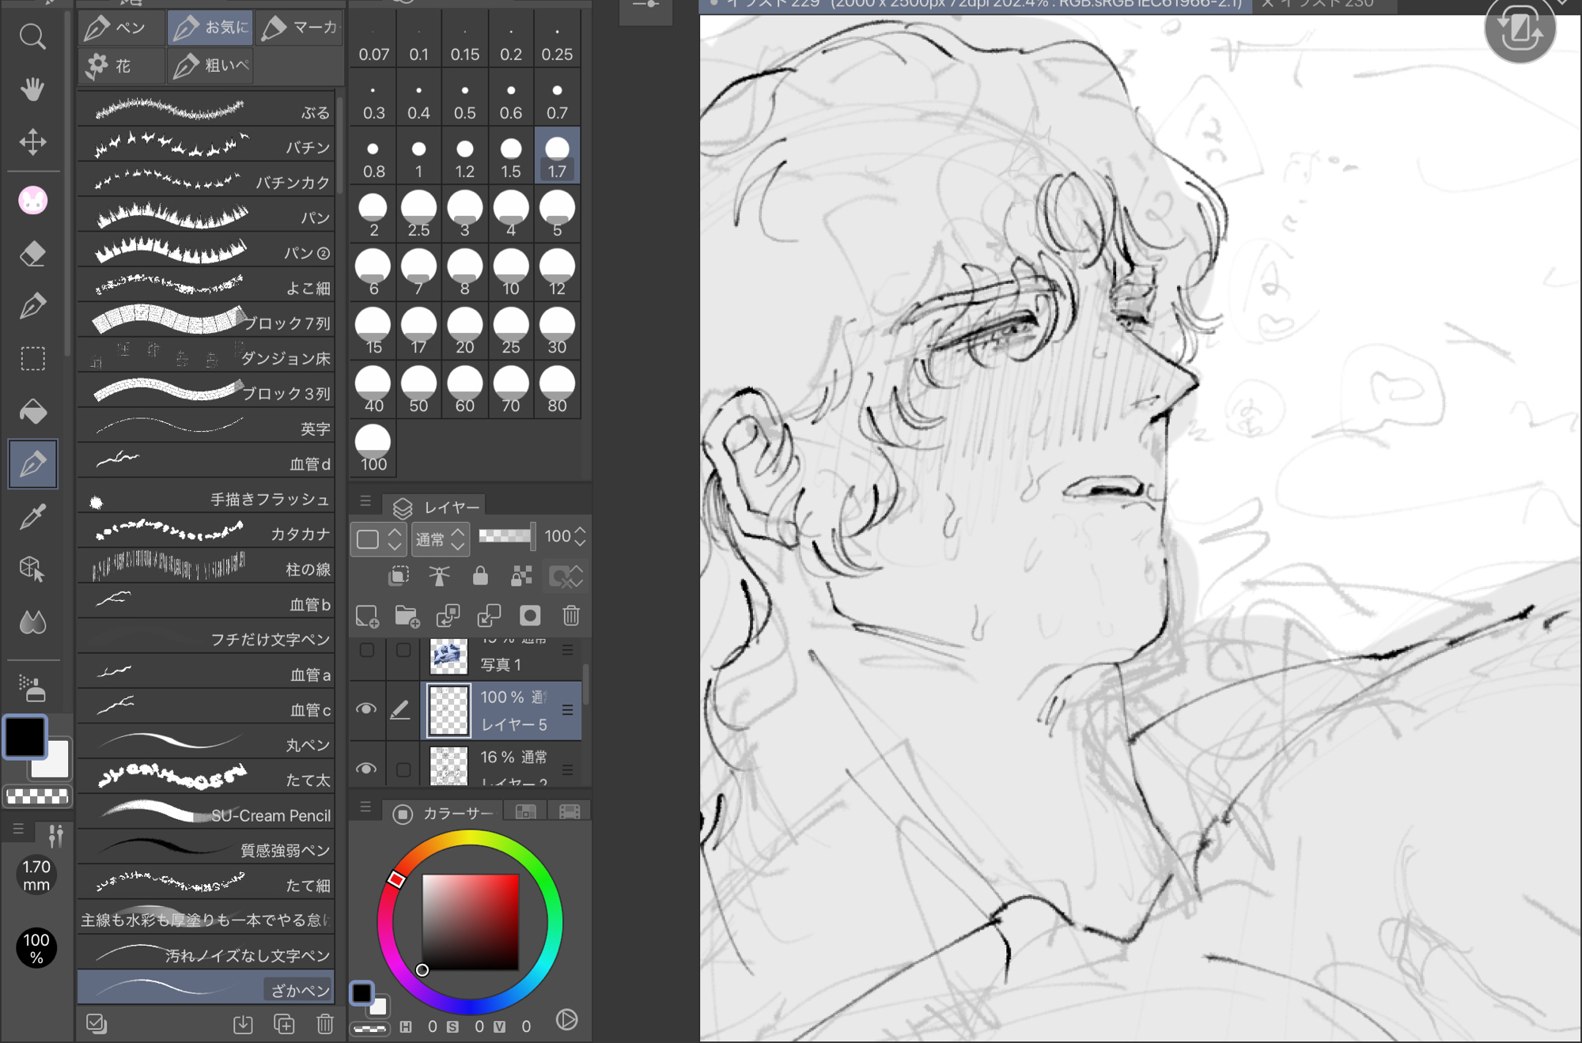Select the Fill bucket tool

coord(32,412)
